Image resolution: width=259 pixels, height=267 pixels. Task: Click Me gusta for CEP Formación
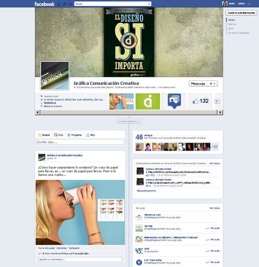point(213,262)
